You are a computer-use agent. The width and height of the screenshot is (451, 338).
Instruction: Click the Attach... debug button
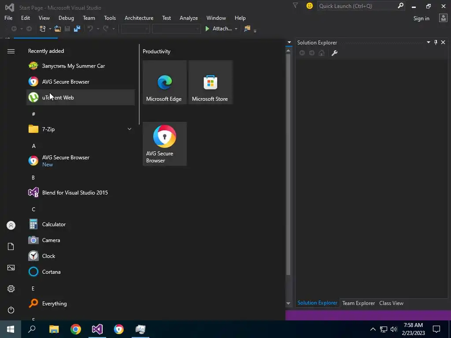click(218, 29)
